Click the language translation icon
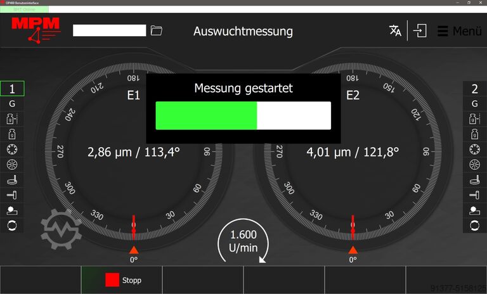The width and height of the screenshot is (487, 294). (x=395, y=31)
